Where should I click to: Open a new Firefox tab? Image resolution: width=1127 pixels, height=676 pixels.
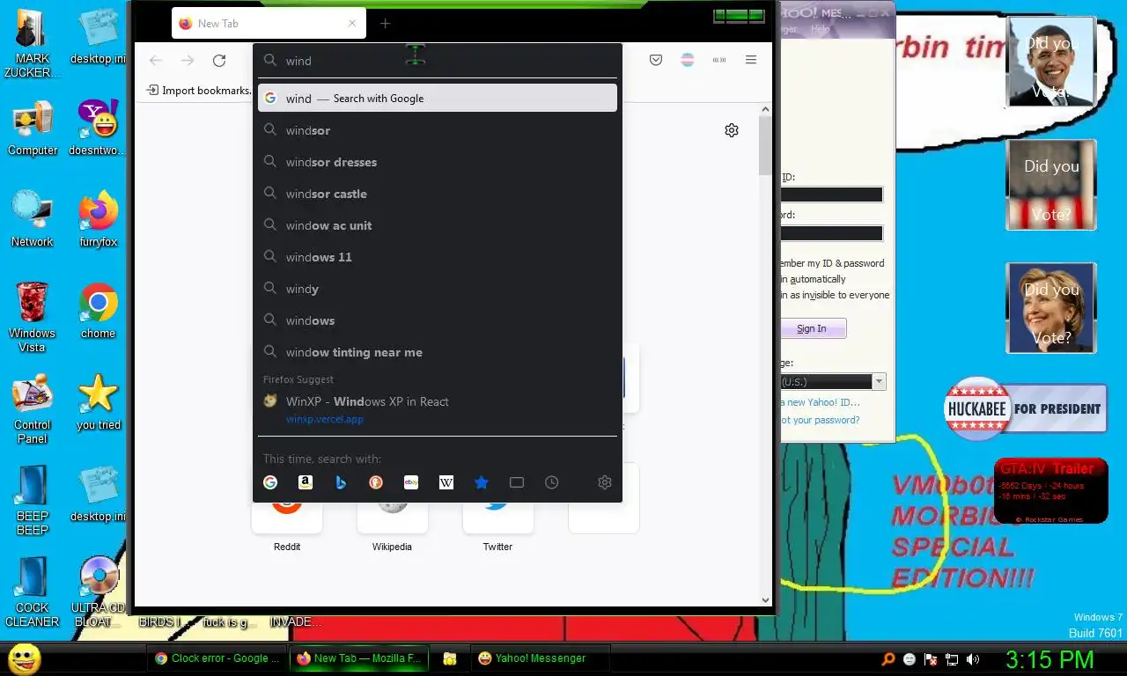pyautogui.click(x=385, y=24)
